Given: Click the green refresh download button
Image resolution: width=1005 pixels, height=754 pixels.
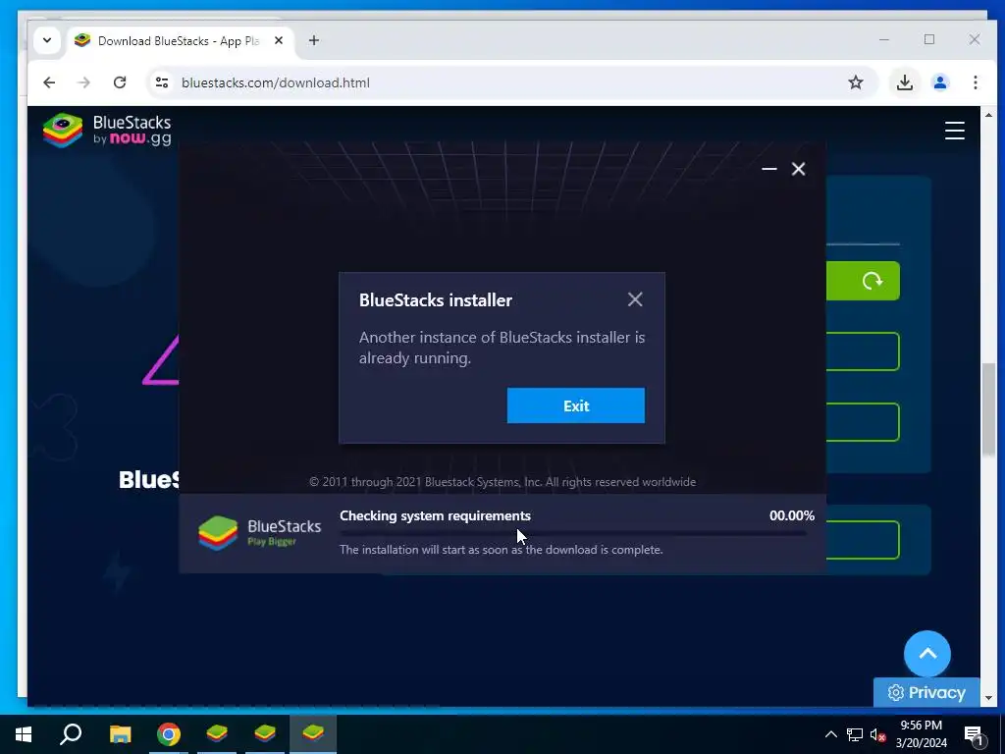Looking at the screenshot, I should [863, 280].
